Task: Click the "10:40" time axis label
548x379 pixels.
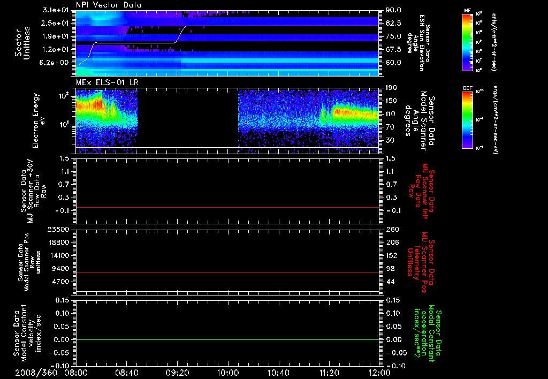Action: click(x=278, y=373)
